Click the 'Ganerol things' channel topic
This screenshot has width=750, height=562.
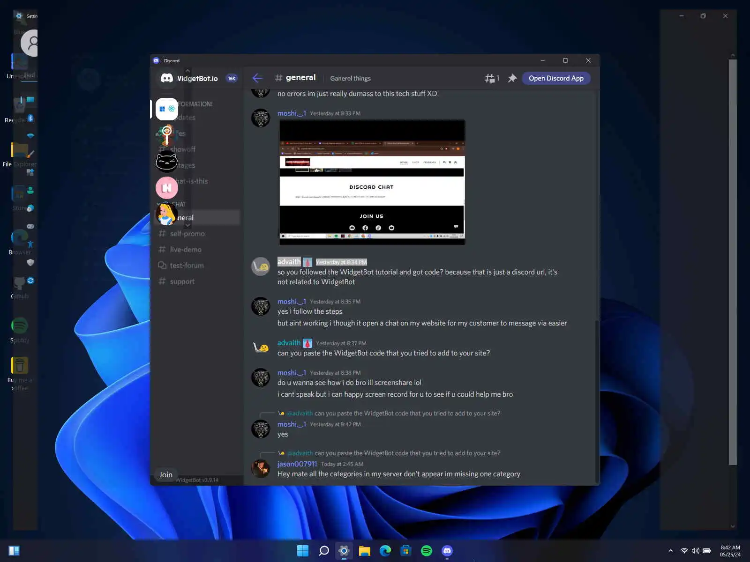pyautogui.click(x=350, y=79)
